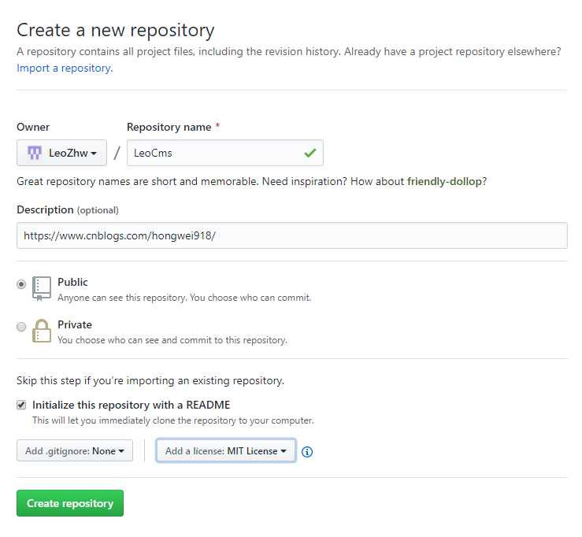Click the Public option label
Viewport: 582px width, 537px height.
coord(72,282)
